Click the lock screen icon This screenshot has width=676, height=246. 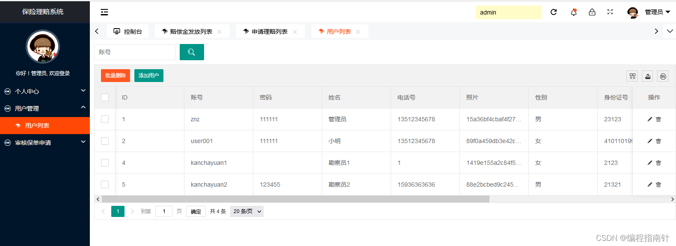[592, 12]
